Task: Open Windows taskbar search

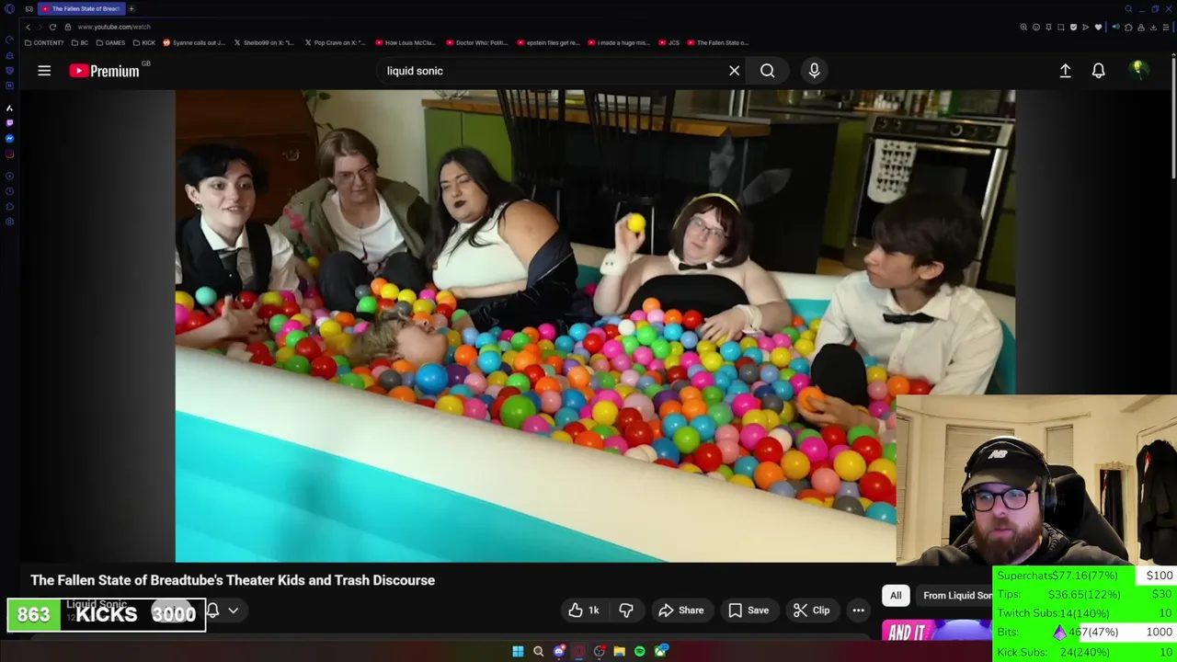Action: point(538,652)
